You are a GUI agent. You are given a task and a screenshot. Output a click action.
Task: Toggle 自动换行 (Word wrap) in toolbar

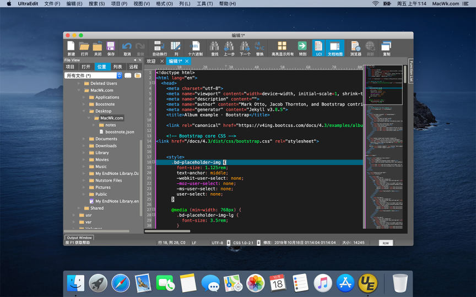click(159, 47)
